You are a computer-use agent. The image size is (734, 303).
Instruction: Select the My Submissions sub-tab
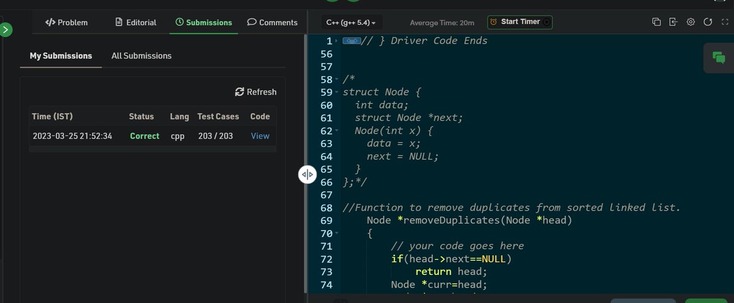(x=61, y=56)
